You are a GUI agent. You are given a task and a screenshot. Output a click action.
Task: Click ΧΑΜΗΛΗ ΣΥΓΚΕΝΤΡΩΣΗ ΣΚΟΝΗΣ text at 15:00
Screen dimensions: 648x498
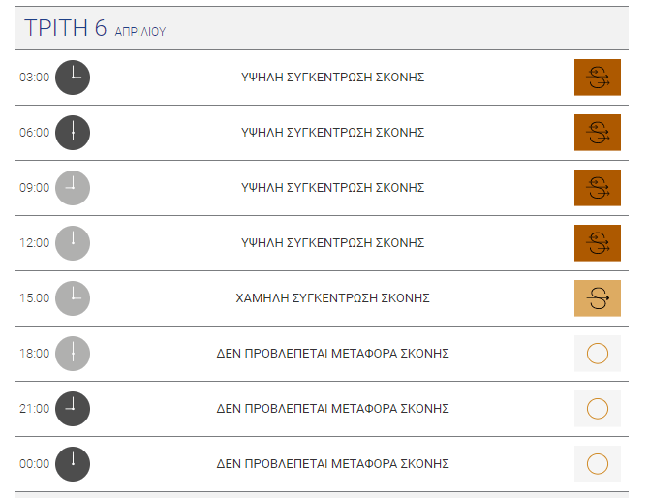coord(332,298)
